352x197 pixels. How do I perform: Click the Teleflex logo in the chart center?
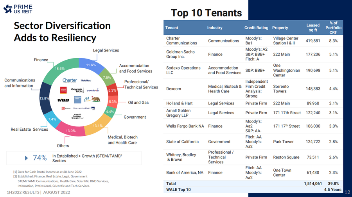pyautogui.click(x=86, y=80)
